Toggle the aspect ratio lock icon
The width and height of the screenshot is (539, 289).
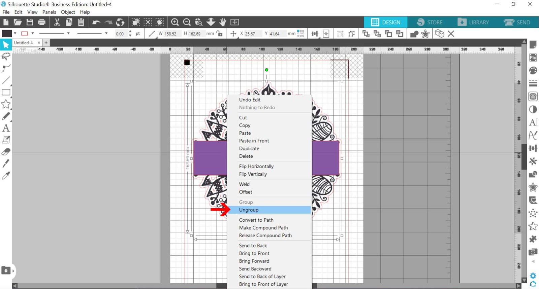220,34
